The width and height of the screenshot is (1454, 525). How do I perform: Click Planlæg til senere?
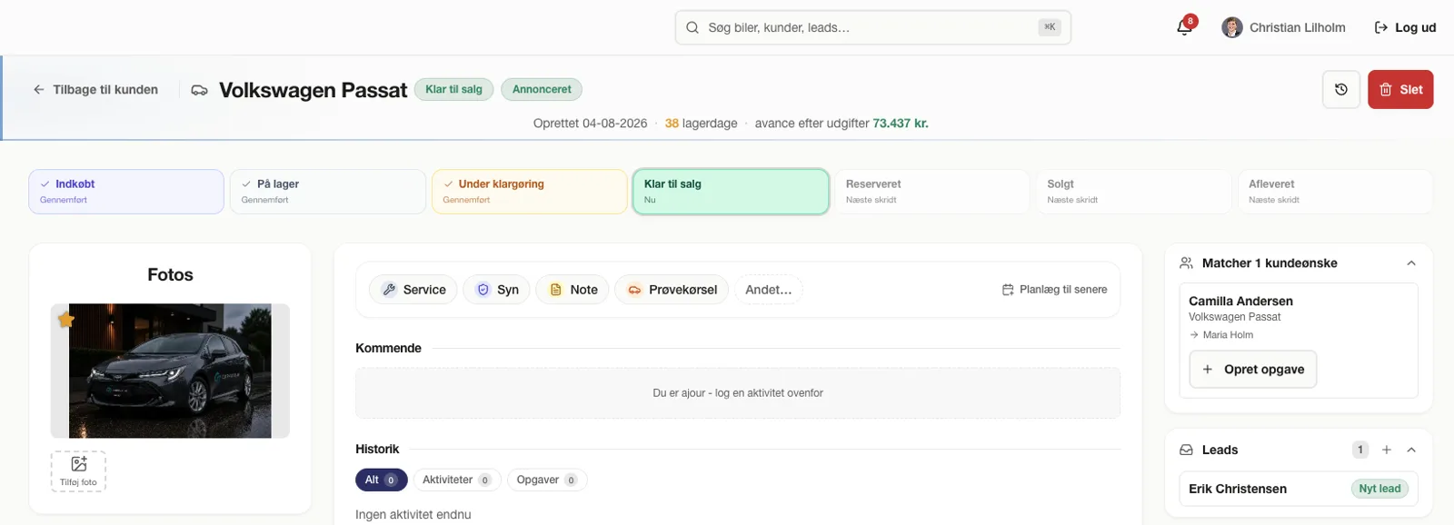pos(1055,290)
